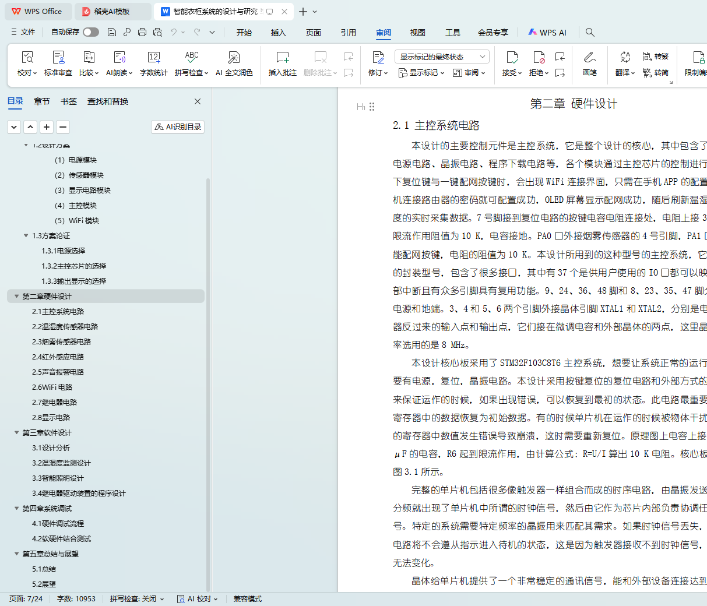Click the AI 全文润色 polish icon

pyautogui.click(x=234, y=58)
